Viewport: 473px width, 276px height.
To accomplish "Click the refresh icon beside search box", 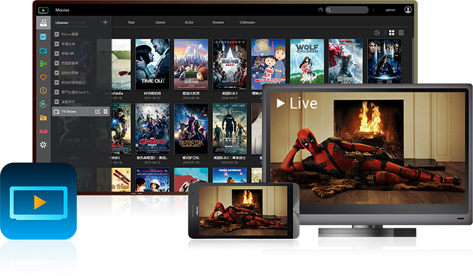I will click(320, 10).
